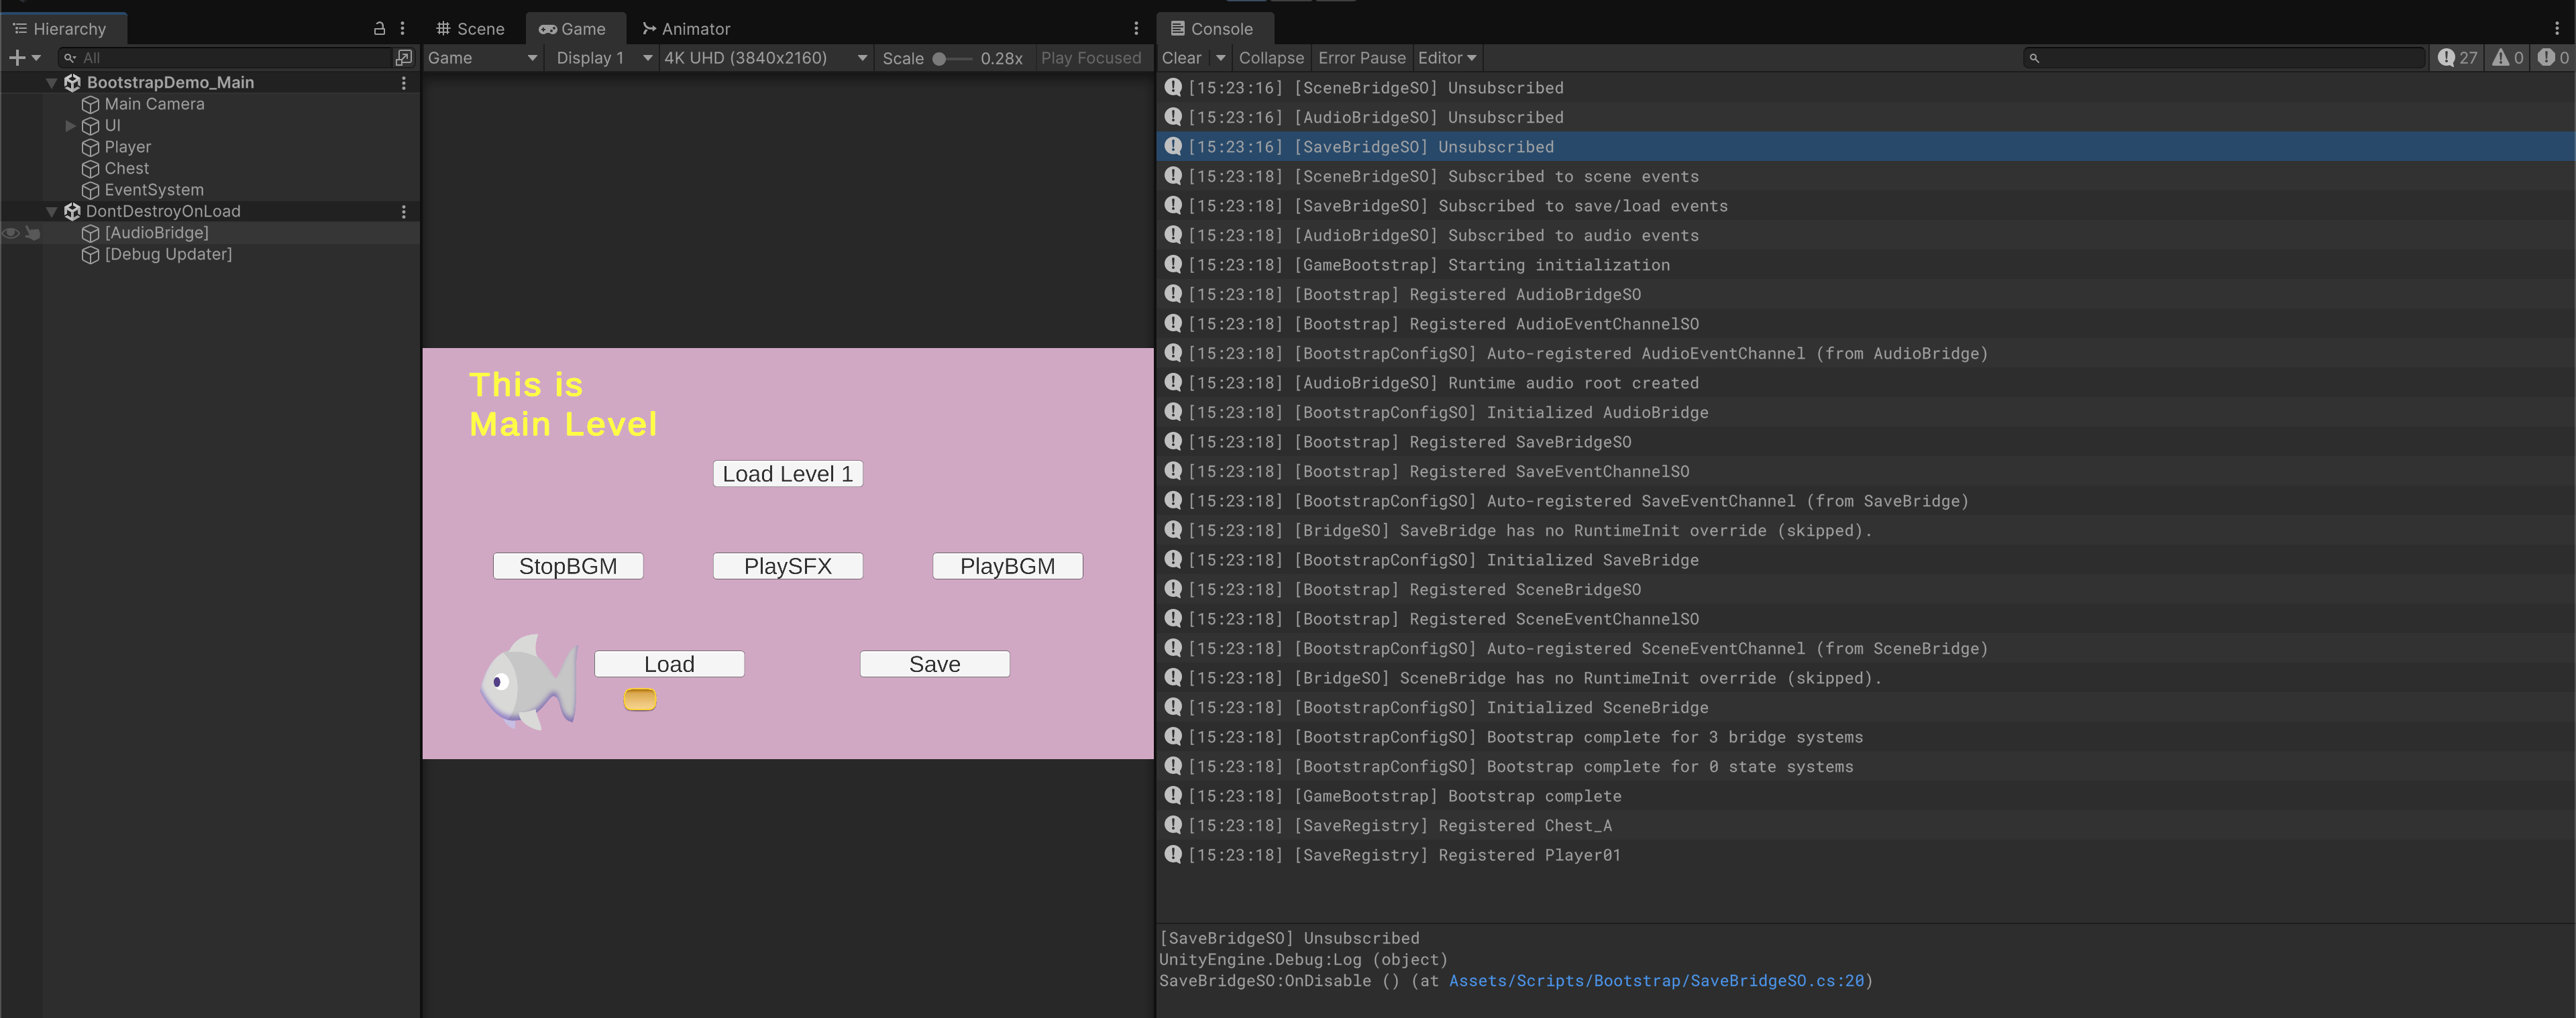Viewport: 2576px width, 1018px height.
Task: Click the Collapse button in Console
Action: [x=1270, y=58]
